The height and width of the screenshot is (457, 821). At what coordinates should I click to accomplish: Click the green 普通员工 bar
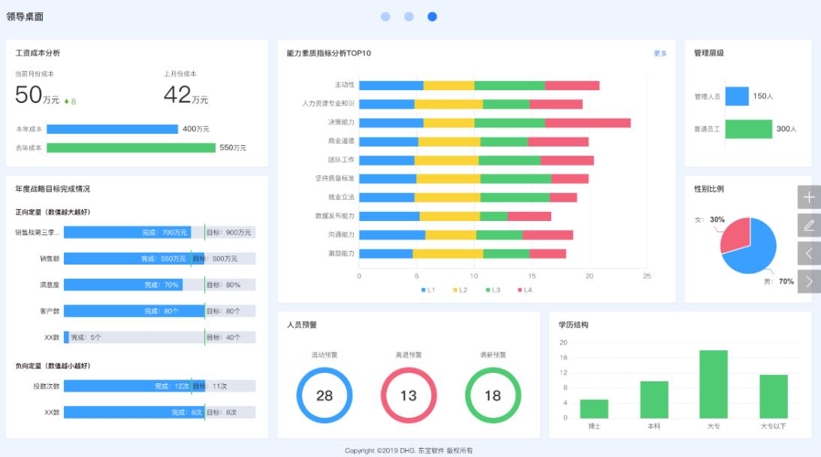pos(748,129)
